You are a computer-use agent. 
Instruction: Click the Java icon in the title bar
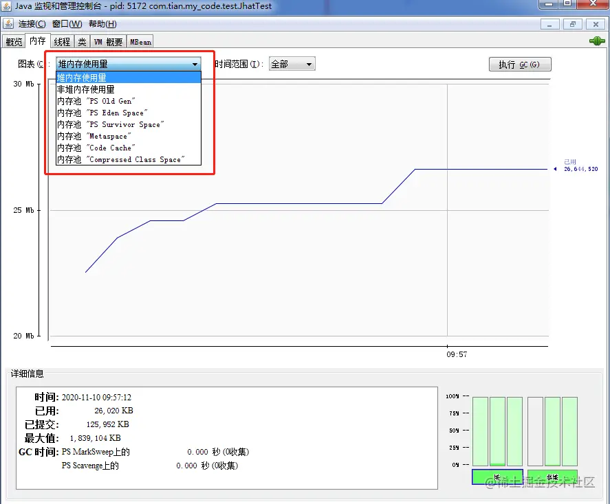point(7,5)
